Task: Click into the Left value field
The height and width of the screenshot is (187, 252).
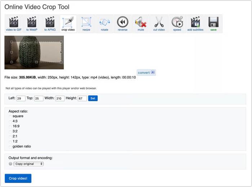Action: point(21,99)
